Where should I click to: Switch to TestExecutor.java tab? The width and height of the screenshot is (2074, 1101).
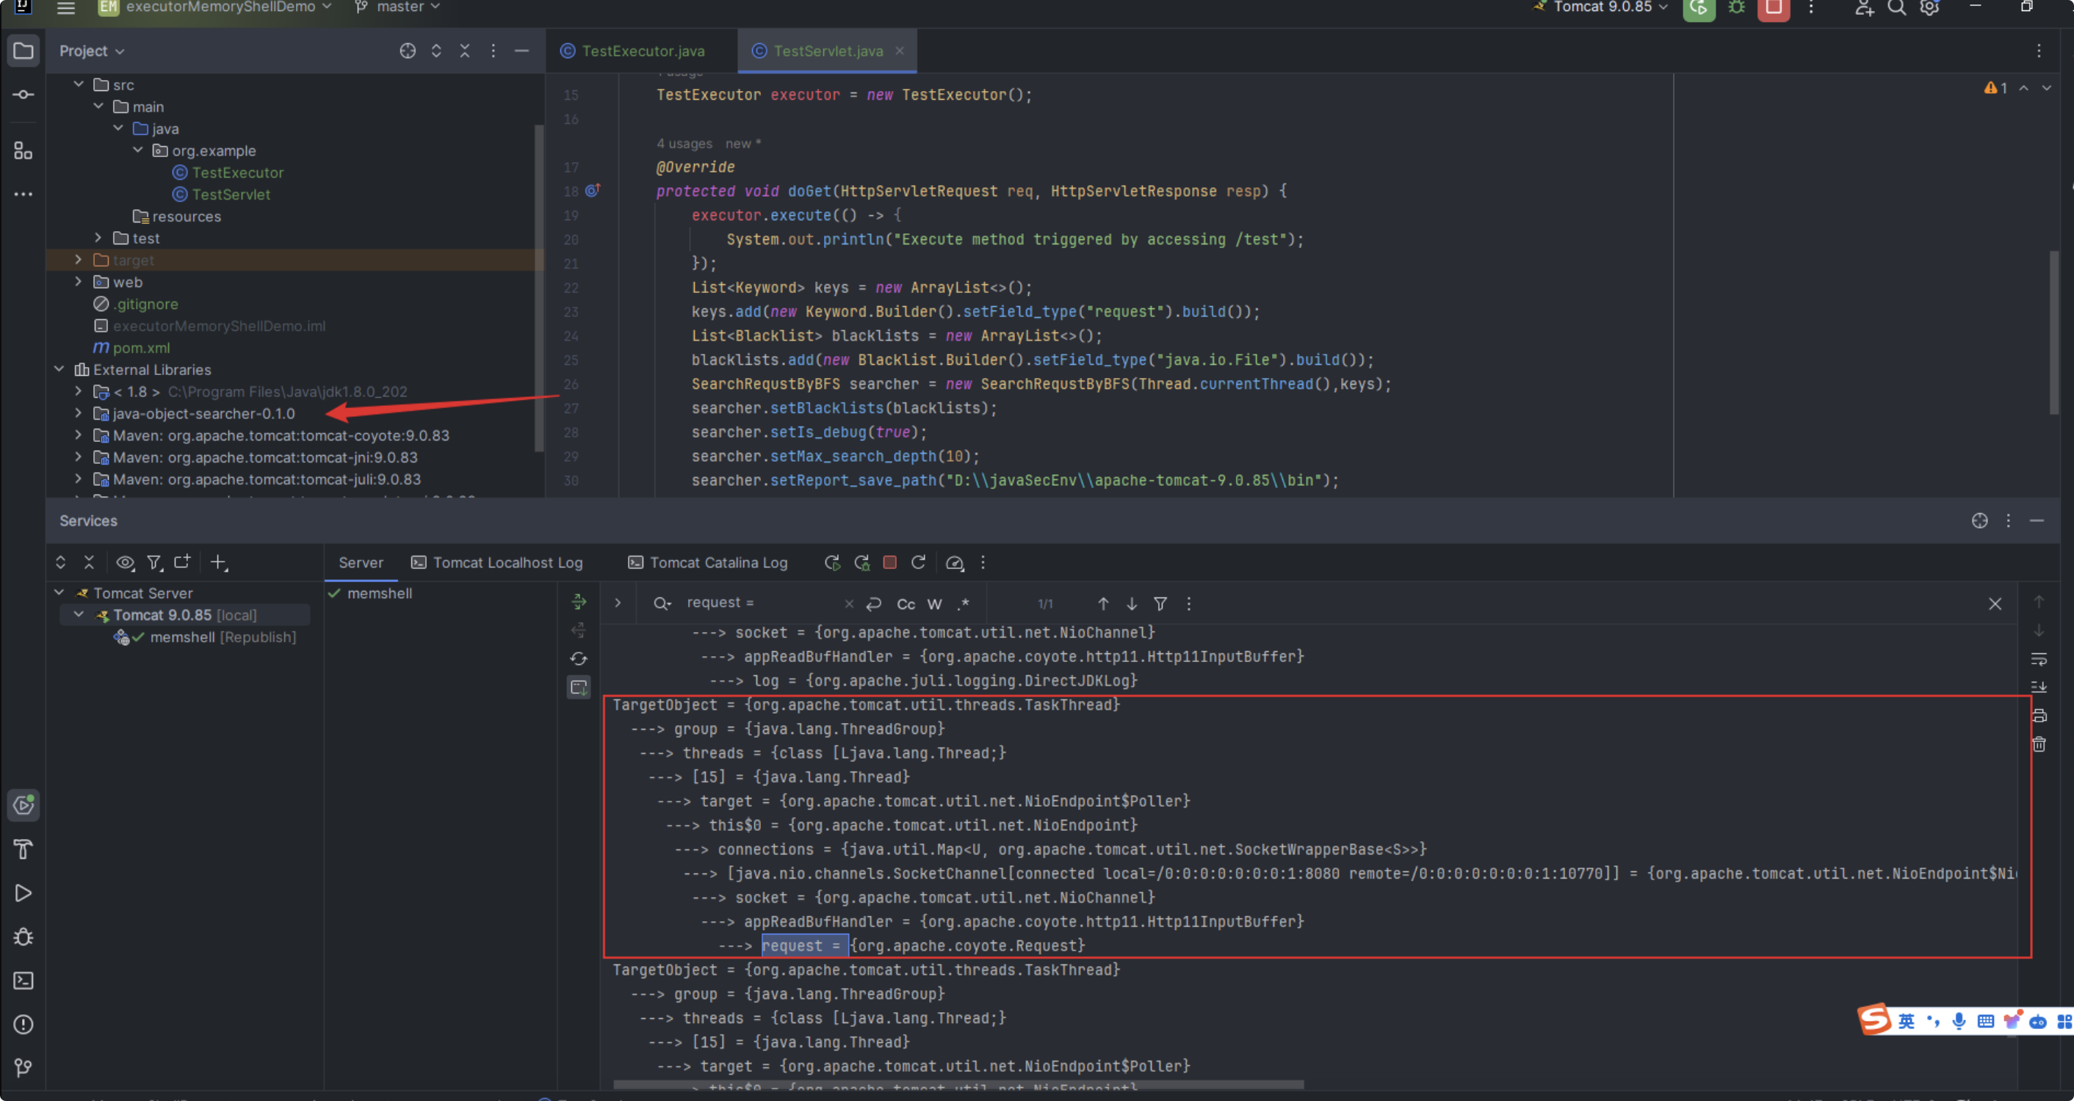[x=634, y=51]
